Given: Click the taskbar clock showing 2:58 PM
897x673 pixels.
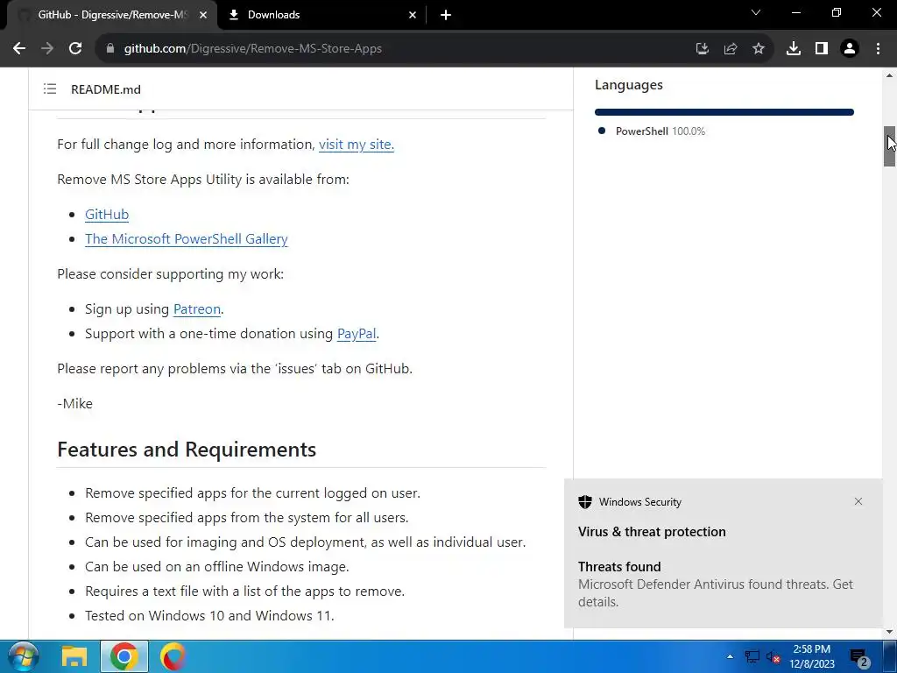Looking at the screenshot, I should tap(812, 656).
